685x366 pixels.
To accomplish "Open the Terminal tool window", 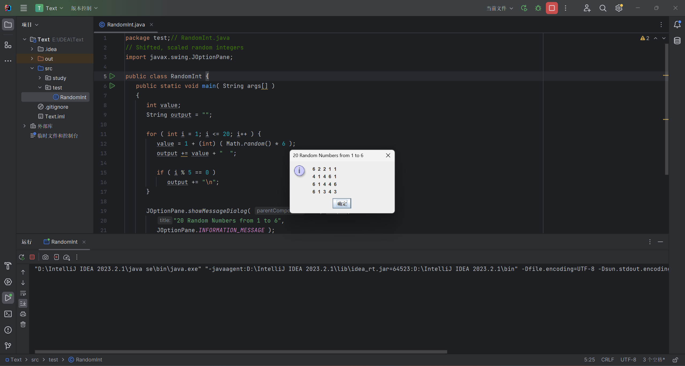I will click(8, 314).
